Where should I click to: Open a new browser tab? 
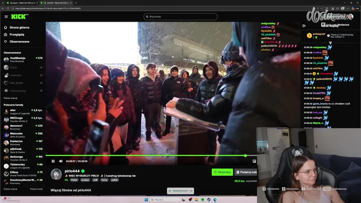click(x=76, y=3)
